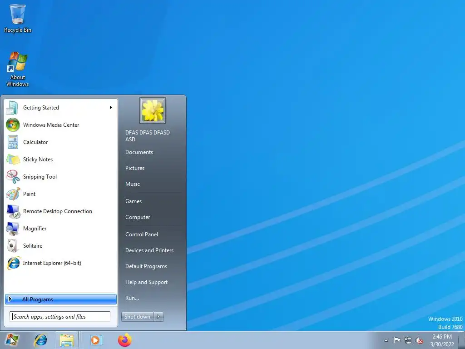Open the Shut down options arrow
This screenshot has width=465, height=349.
(158, 317)
